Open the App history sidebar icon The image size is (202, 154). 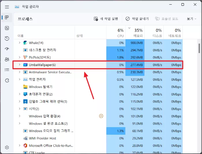7,38
